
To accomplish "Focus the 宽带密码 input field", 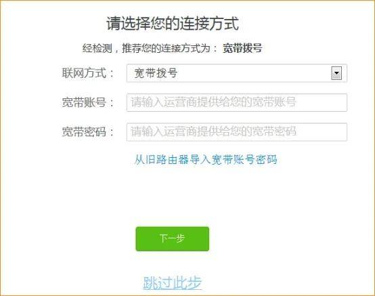I will click(x=237, y=132).
